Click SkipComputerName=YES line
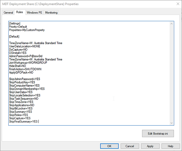Screen dimensions: 182x151 [24, 85]
